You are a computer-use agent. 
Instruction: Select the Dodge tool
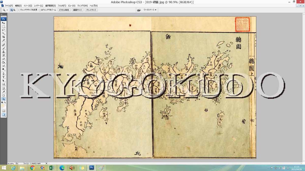(x=4, y=69)
